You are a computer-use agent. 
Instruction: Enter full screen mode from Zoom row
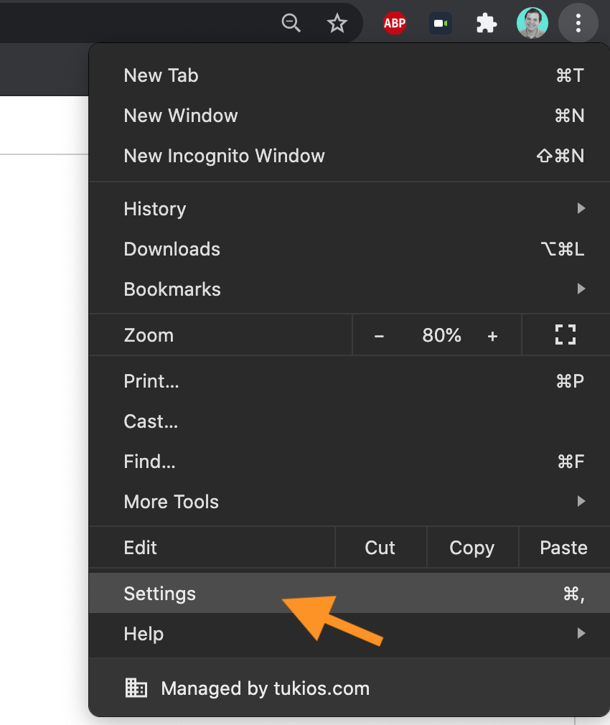point(566,335)
